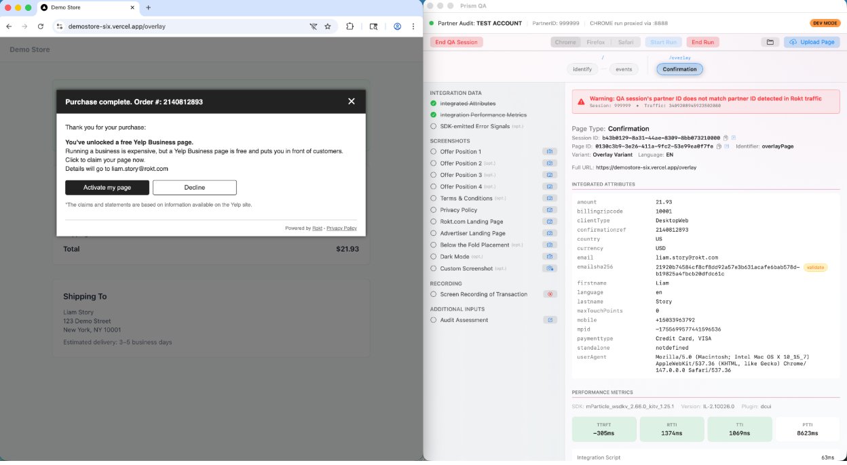Screen dimensions: 847x465
Task: Click the TTRFT -305ms metric card
Action: (x=604, y=429)
